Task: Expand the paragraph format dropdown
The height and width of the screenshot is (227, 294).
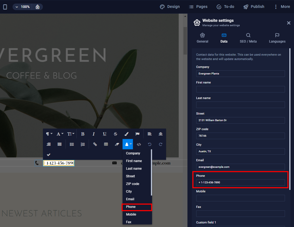Action: pos(49,134)
